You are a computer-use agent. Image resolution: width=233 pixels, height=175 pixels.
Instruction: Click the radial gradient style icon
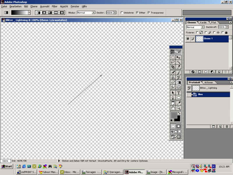coord(44,13)
